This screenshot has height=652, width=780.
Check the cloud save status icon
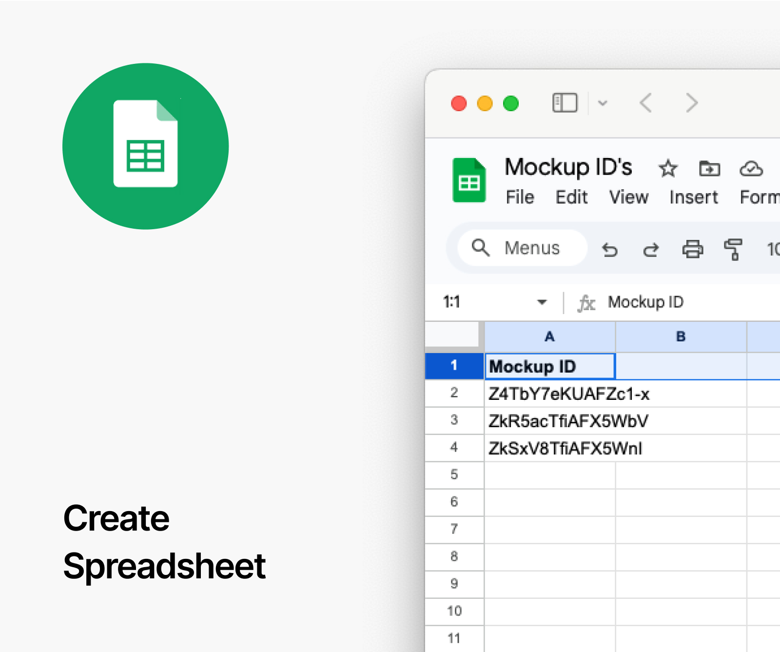click(x=751, y=169)
